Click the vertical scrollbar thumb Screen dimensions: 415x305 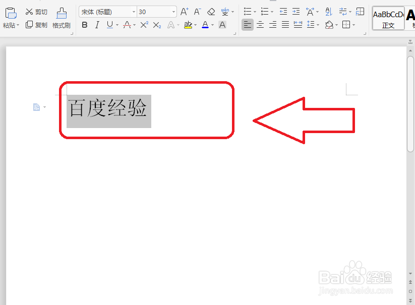[410, 104]
